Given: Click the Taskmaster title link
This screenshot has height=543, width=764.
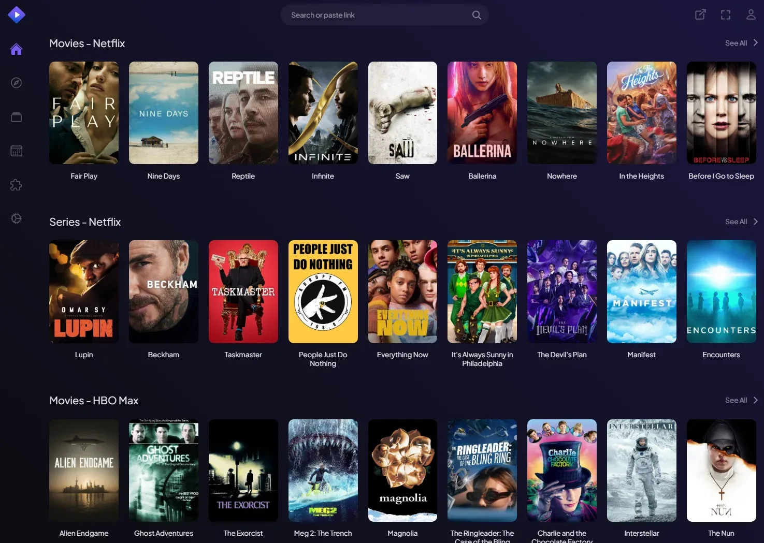Looking at the screenshot, I should [x=243, y=355].
